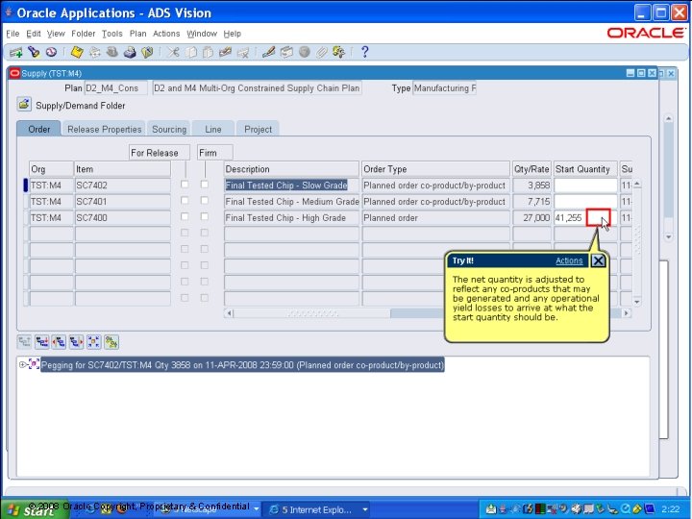Click the Delete Record toolbar icon
Image resolution: width=692 pixels, height=519 pixels.
pyautogui.click(x=243, y=53)
